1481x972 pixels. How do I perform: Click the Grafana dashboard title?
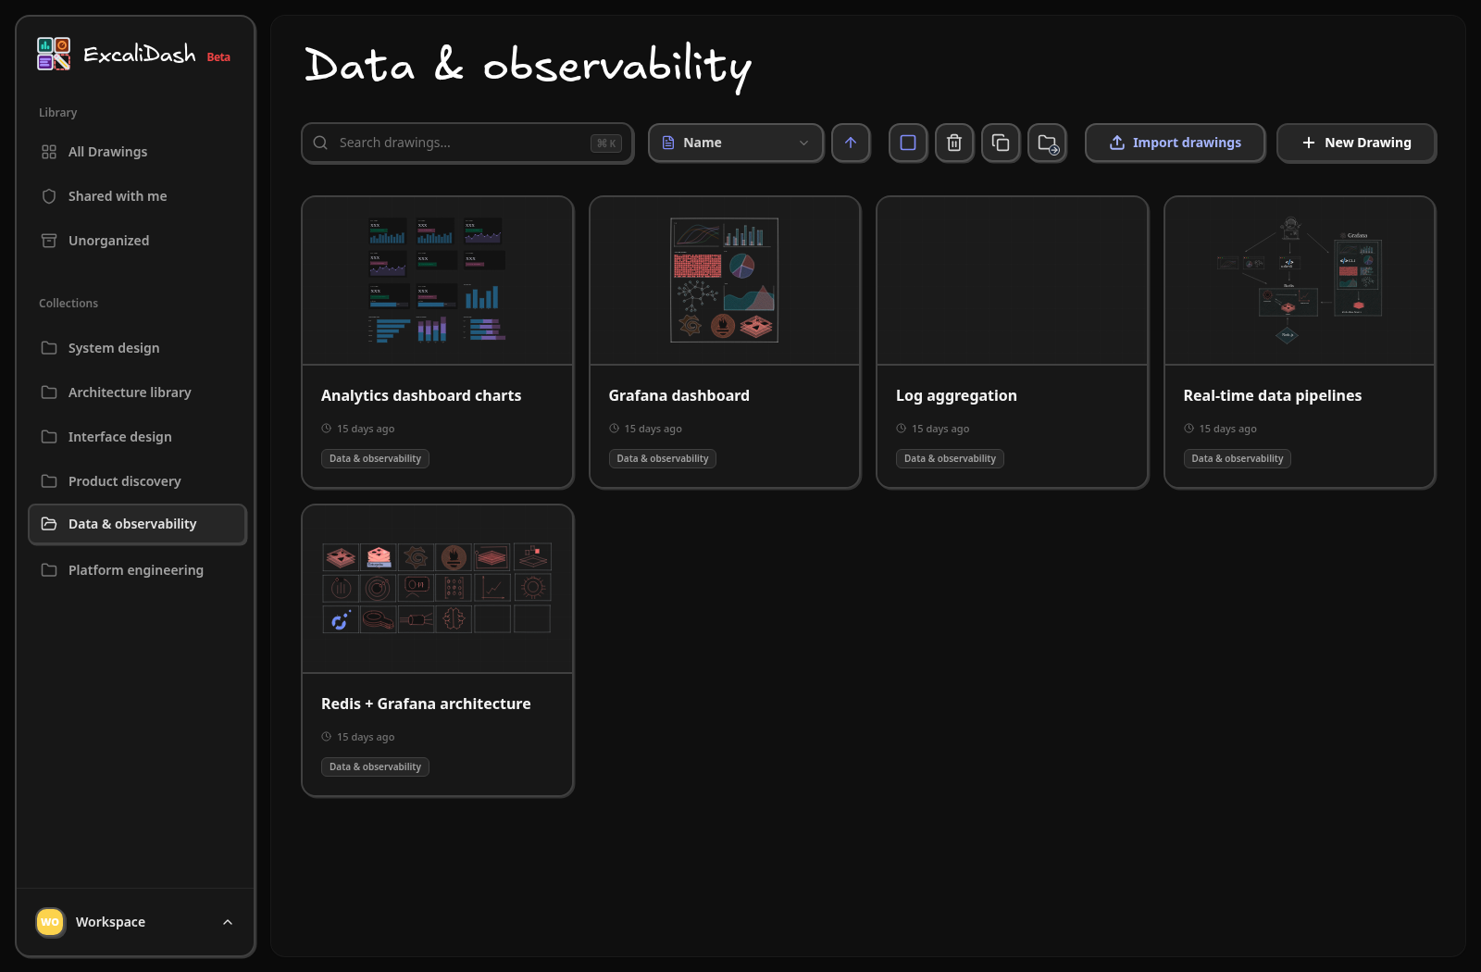(x=679, y=395)
